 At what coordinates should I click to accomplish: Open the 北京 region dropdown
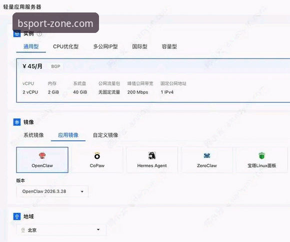pyautogui.click(x=61, y=230)
